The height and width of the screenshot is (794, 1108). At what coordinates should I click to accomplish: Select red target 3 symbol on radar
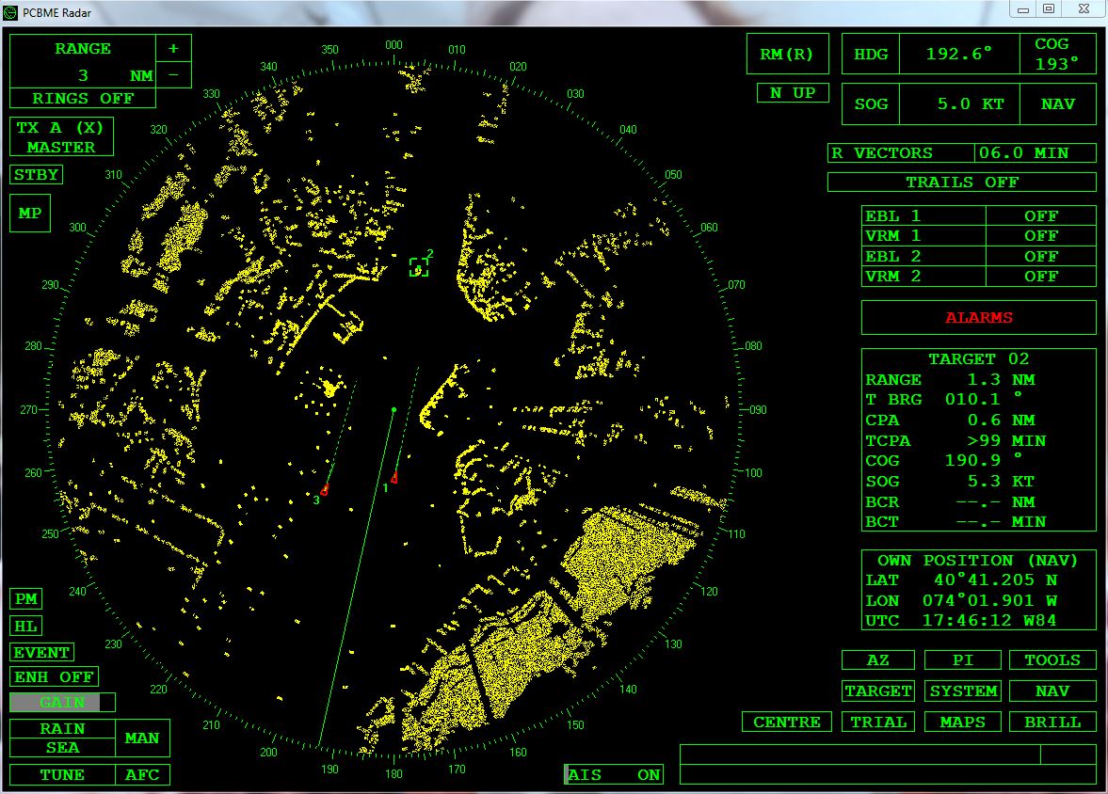tap(325, 490)
